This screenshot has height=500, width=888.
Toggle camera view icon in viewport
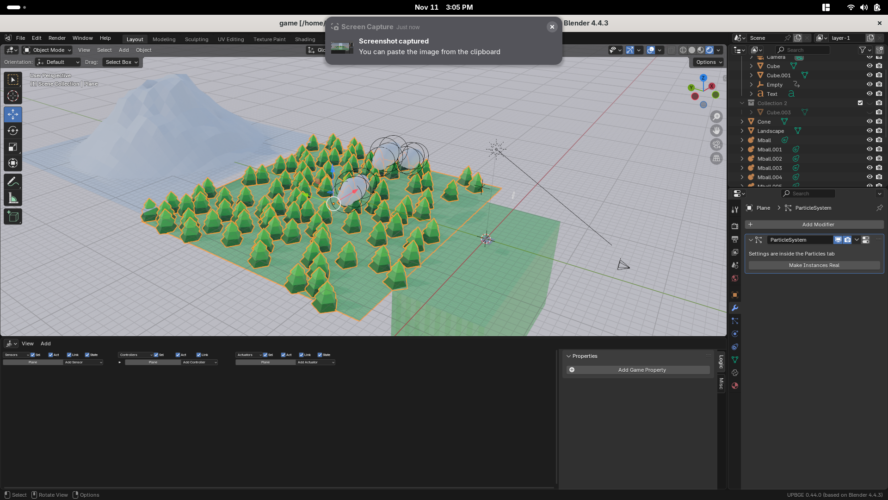(716, 144)
